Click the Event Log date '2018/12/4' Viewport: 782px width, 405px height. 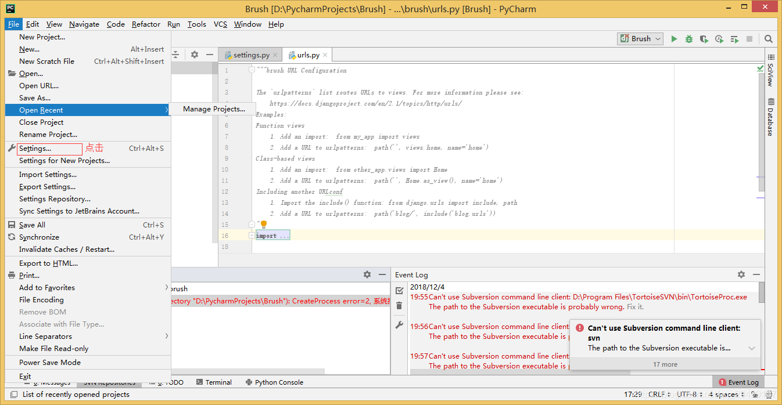click(427, 287)
